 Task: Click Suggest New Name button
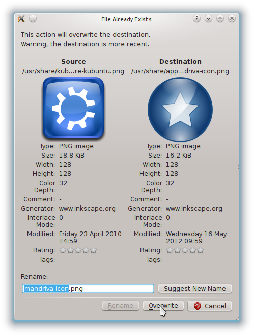(195, 289)
